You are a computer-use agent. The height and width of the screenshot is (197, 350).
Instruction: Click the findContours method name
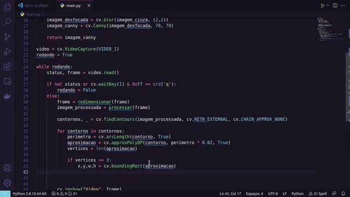tap(119, 119)
